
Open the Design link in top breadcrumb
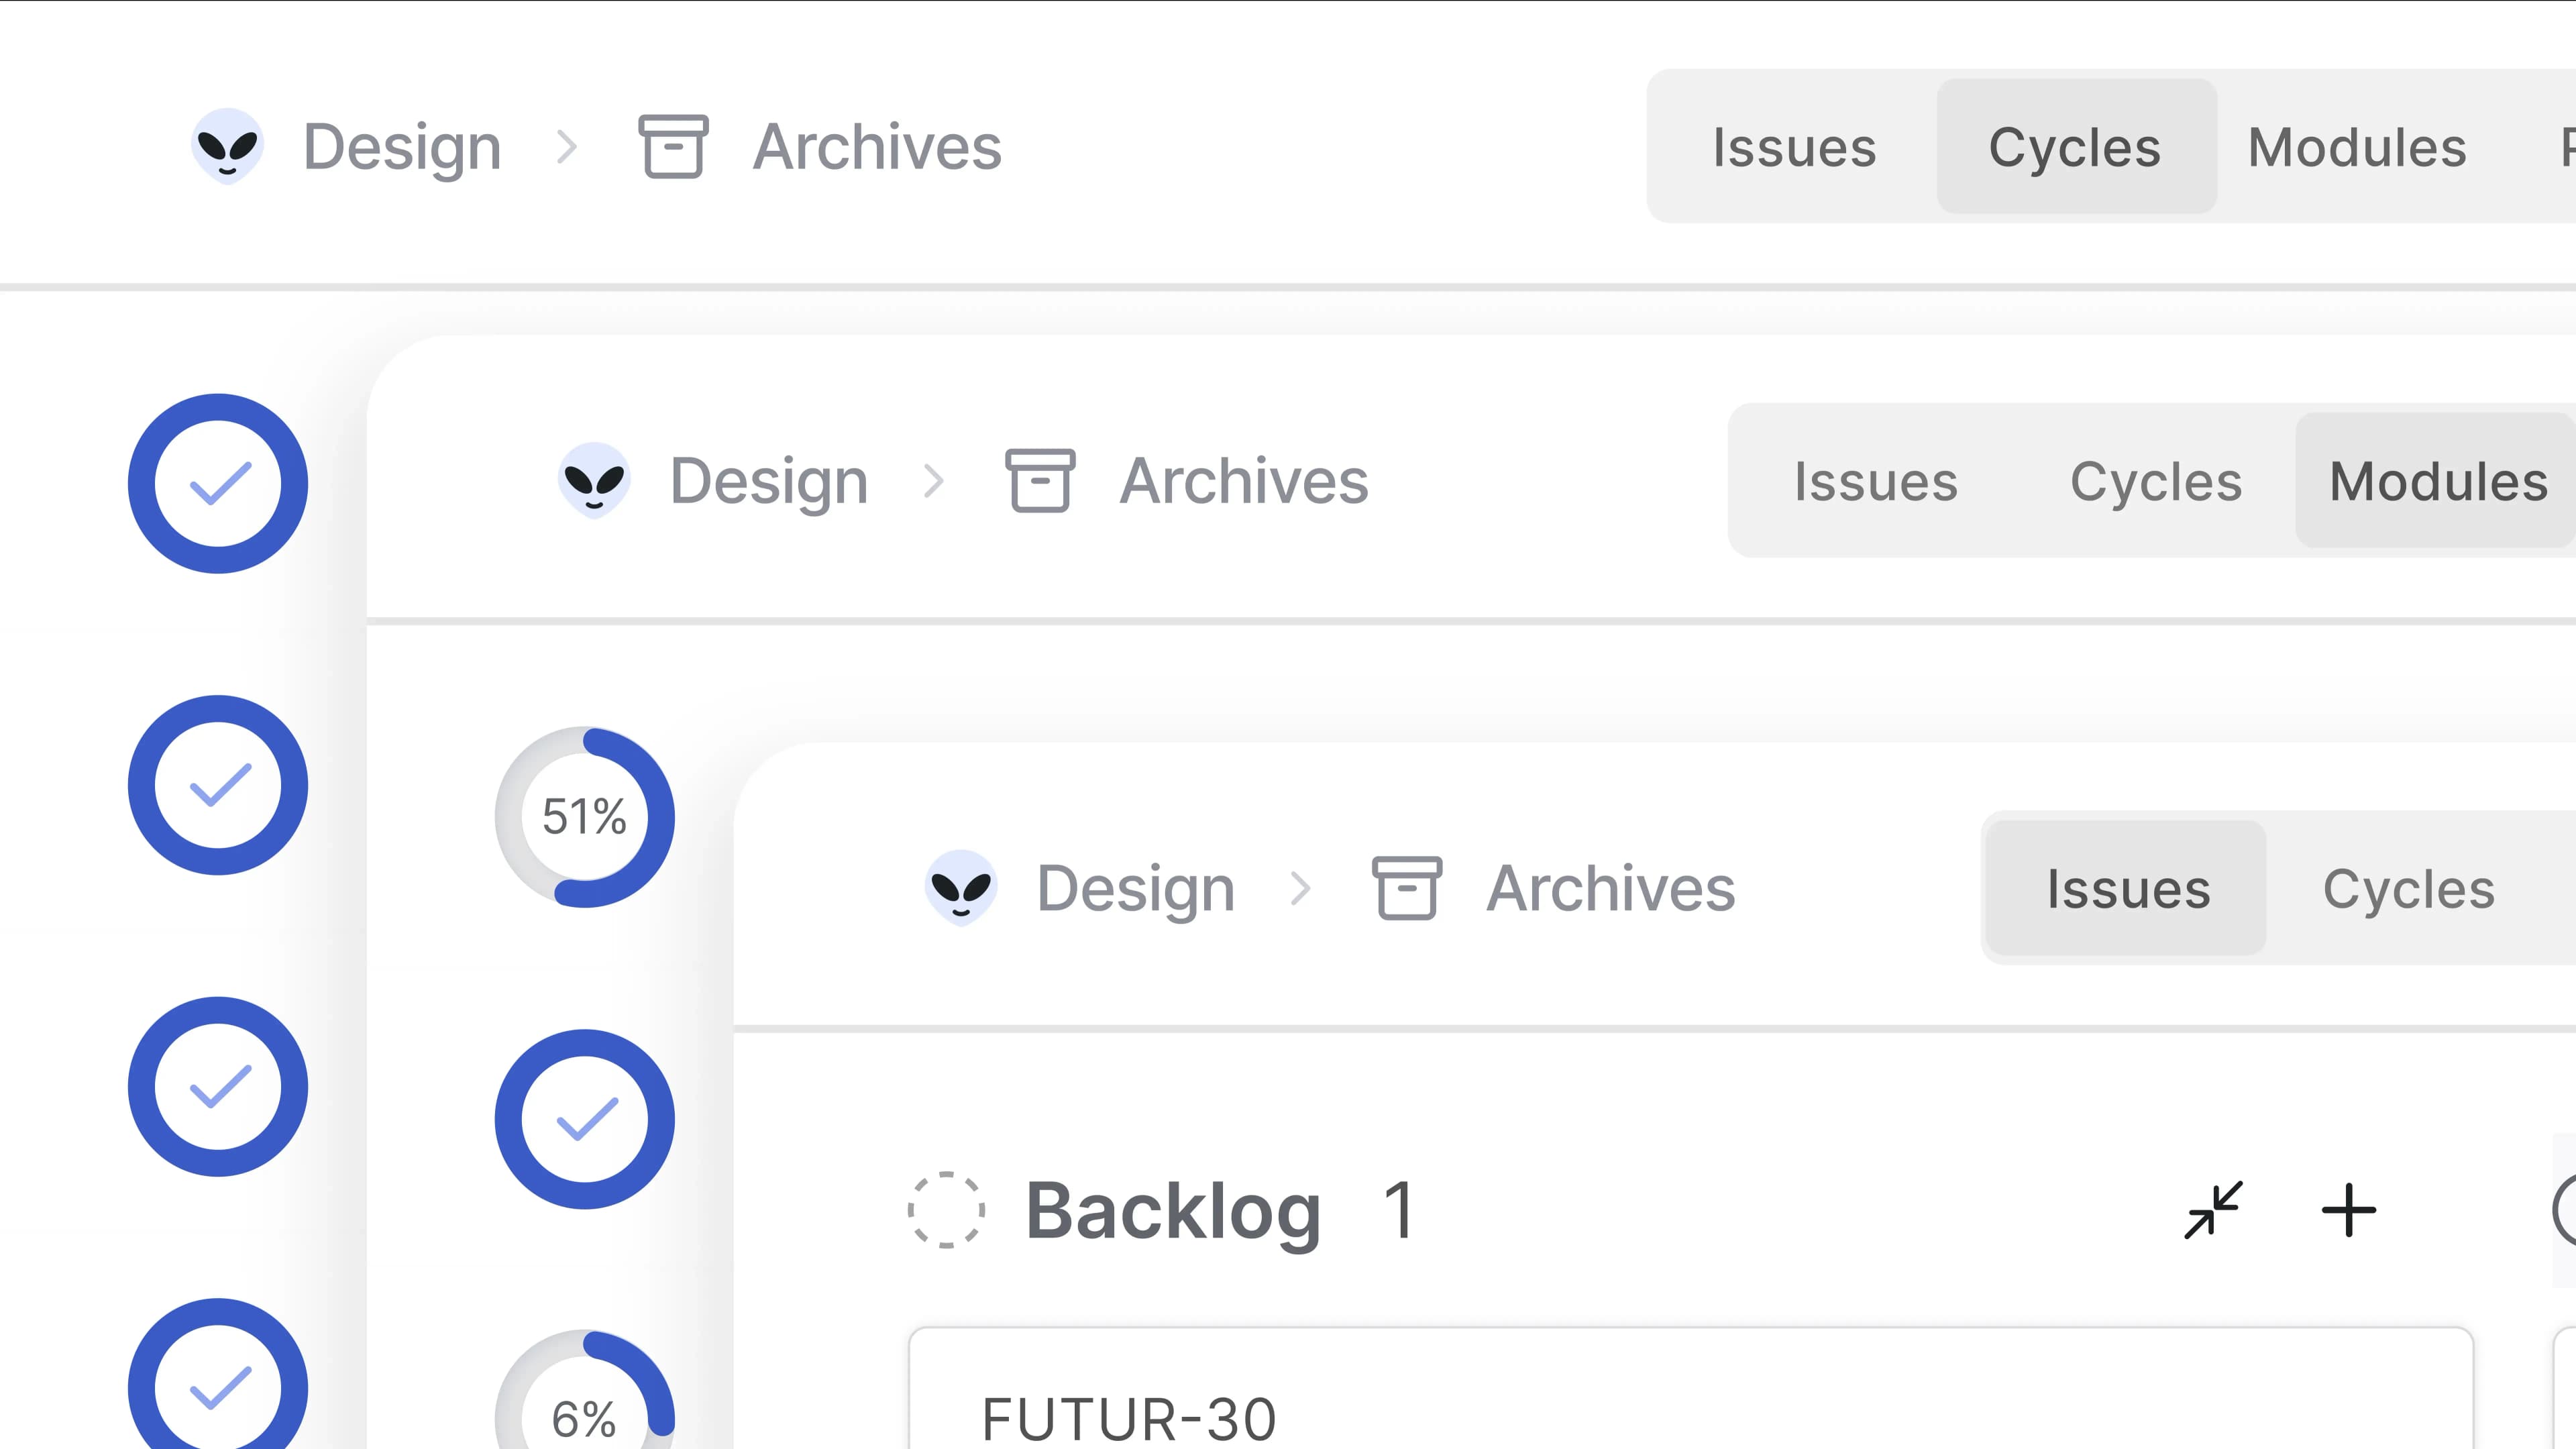(x=402, y=147)
